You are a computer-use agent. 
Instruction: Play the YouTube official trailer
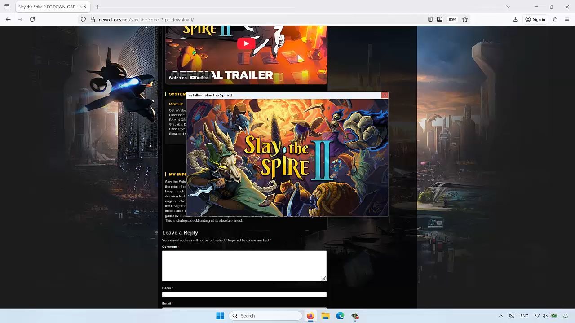point(246,44)
